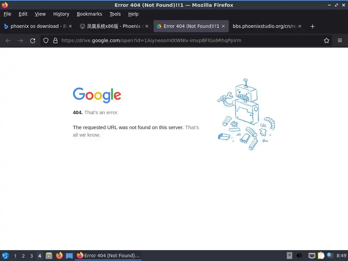
Task: Switch to '凤凰系统x86版 - Phoenix' tab
Action: (x=114, y=26)
